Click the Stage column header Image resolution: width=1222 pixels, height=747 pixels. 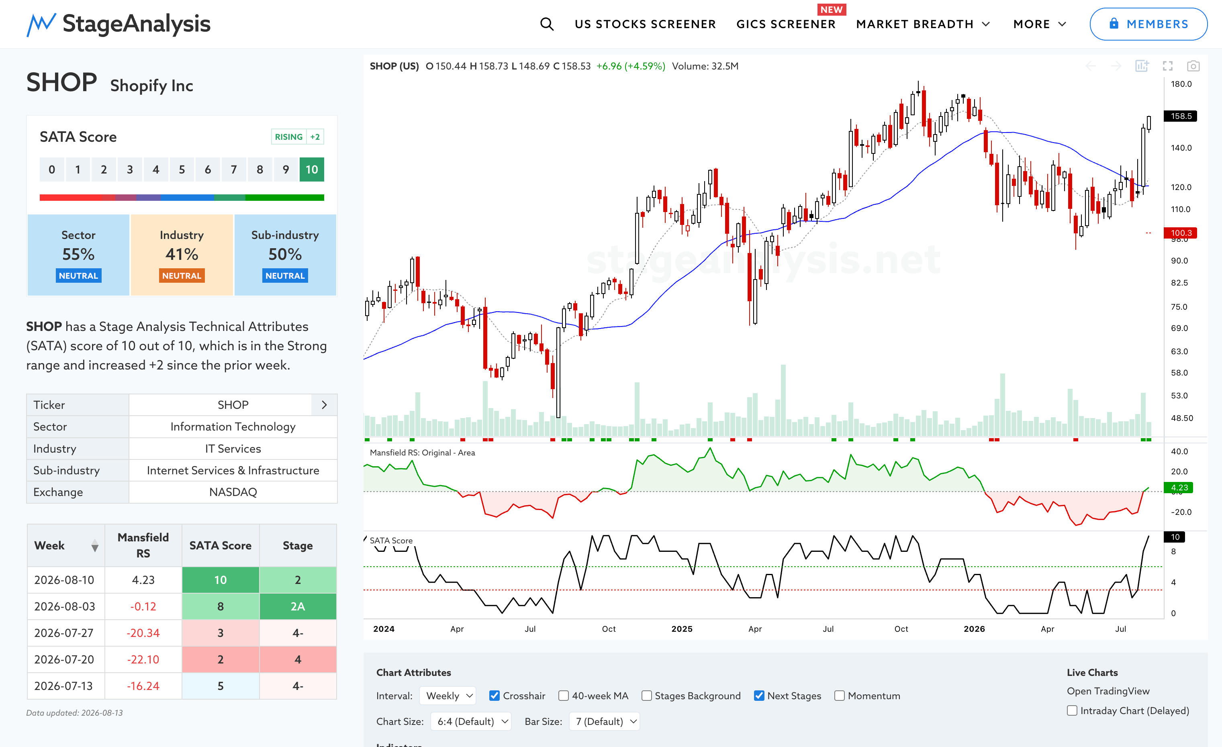pyautogui.click(x=298, y=545)
